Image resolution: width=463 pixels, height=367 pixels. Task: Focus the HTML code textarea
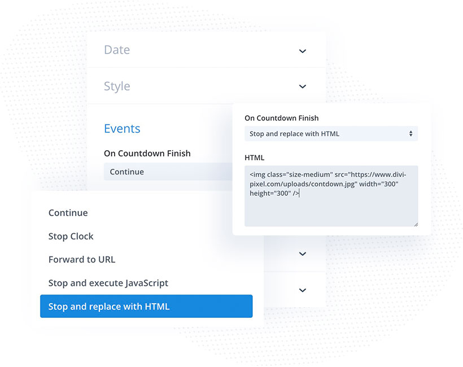pos(331,196)
